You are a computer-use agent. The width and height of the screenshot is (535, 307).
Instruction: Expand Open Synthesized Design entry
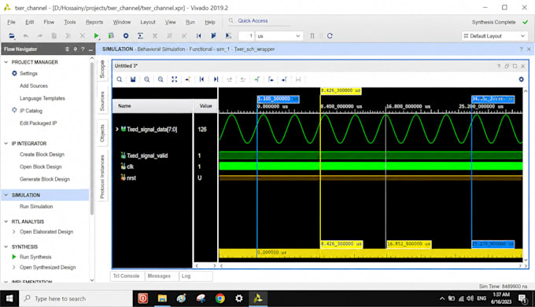pos(14,268)
